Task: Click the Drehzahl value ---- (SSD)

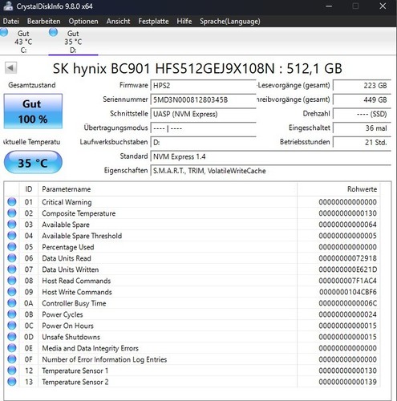Action: click(362, 114)
